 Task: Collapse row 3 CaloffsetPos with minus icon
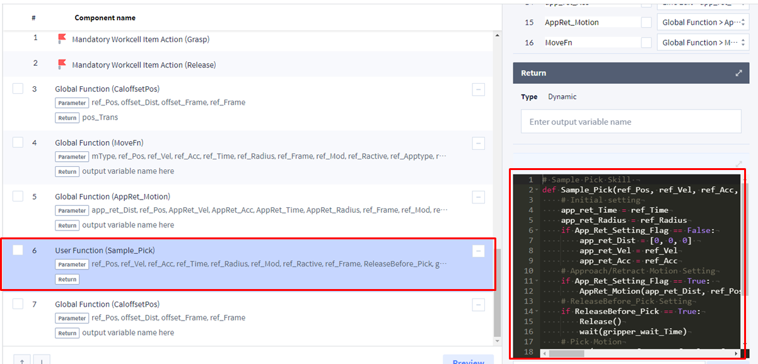pyautogui.click(x=478, y=90)
